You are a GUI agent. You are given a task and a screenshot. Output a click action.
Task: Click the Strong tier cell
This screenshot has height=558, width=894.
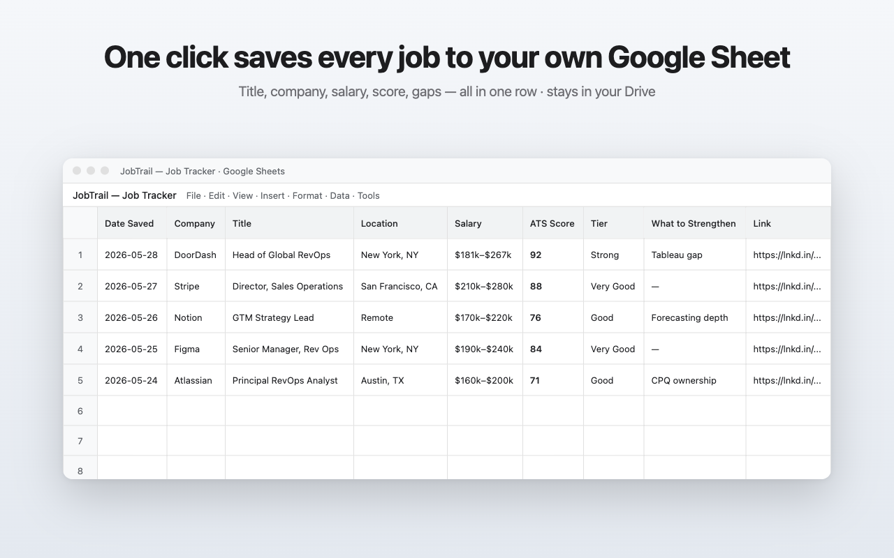click(613, 255)
